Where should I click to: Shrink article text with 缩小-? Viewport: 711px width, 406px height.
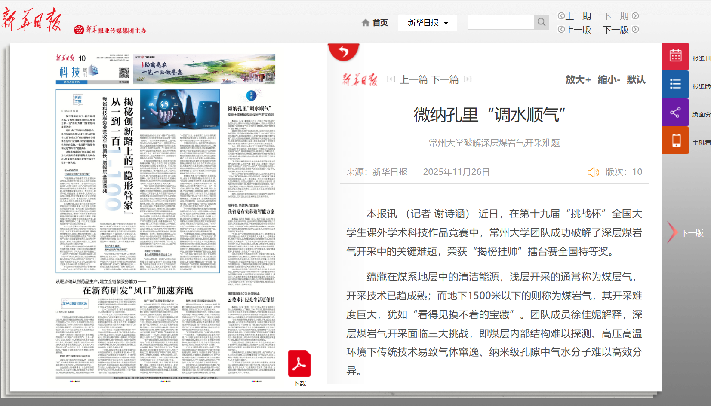pyautogui.click(x=609, y=79)
